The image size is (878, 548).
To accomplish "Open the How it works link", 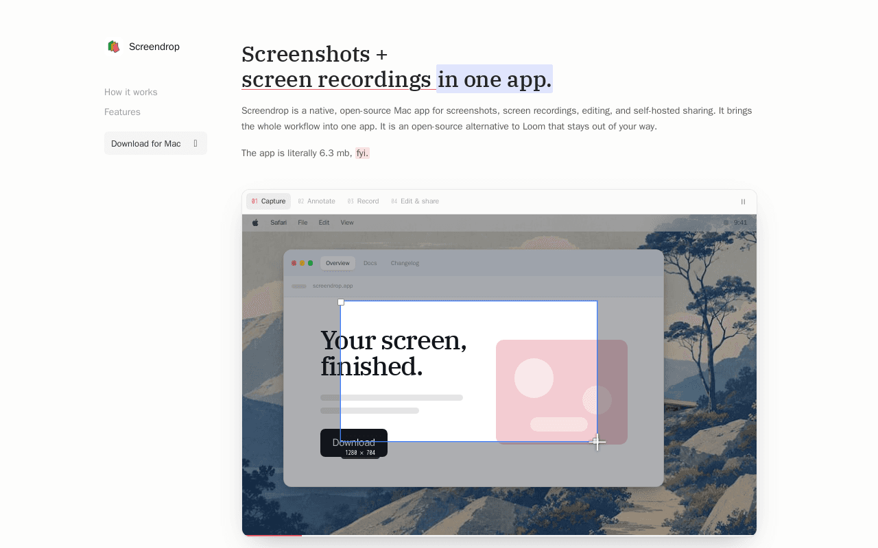I will pos(131,92).
